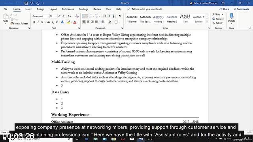The height and width of the screenshot is (142, 253).
Task: Open the Comments button
Action: pyautogui.click(x=242, y=9)
